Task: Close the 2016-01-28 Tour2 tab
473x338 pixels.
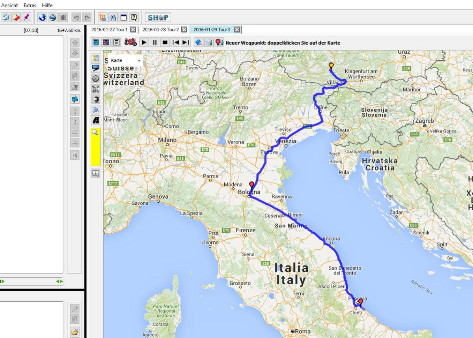Action: [x=184, y=30]
